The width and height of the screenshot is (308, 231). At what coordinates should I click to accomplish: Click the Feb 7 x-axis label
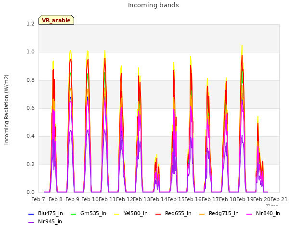coord(38,199)
